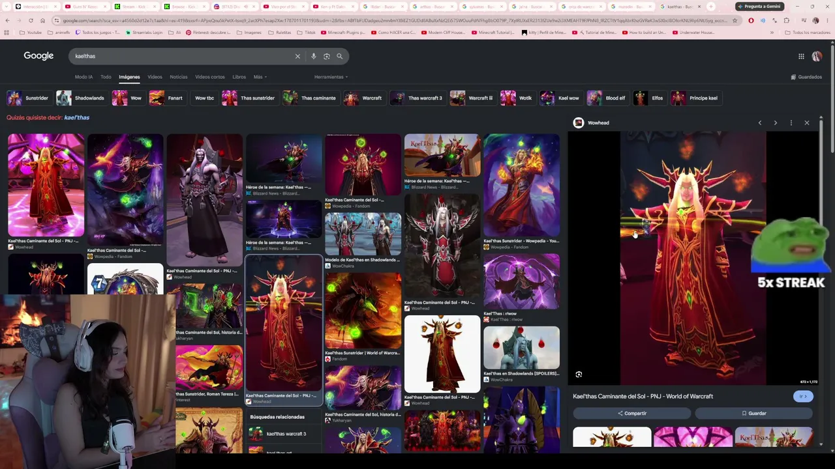Screen dimensions: 835x469
Task: Open Guardados saved items
Action: pyautogui.click(x=806, y=77)
